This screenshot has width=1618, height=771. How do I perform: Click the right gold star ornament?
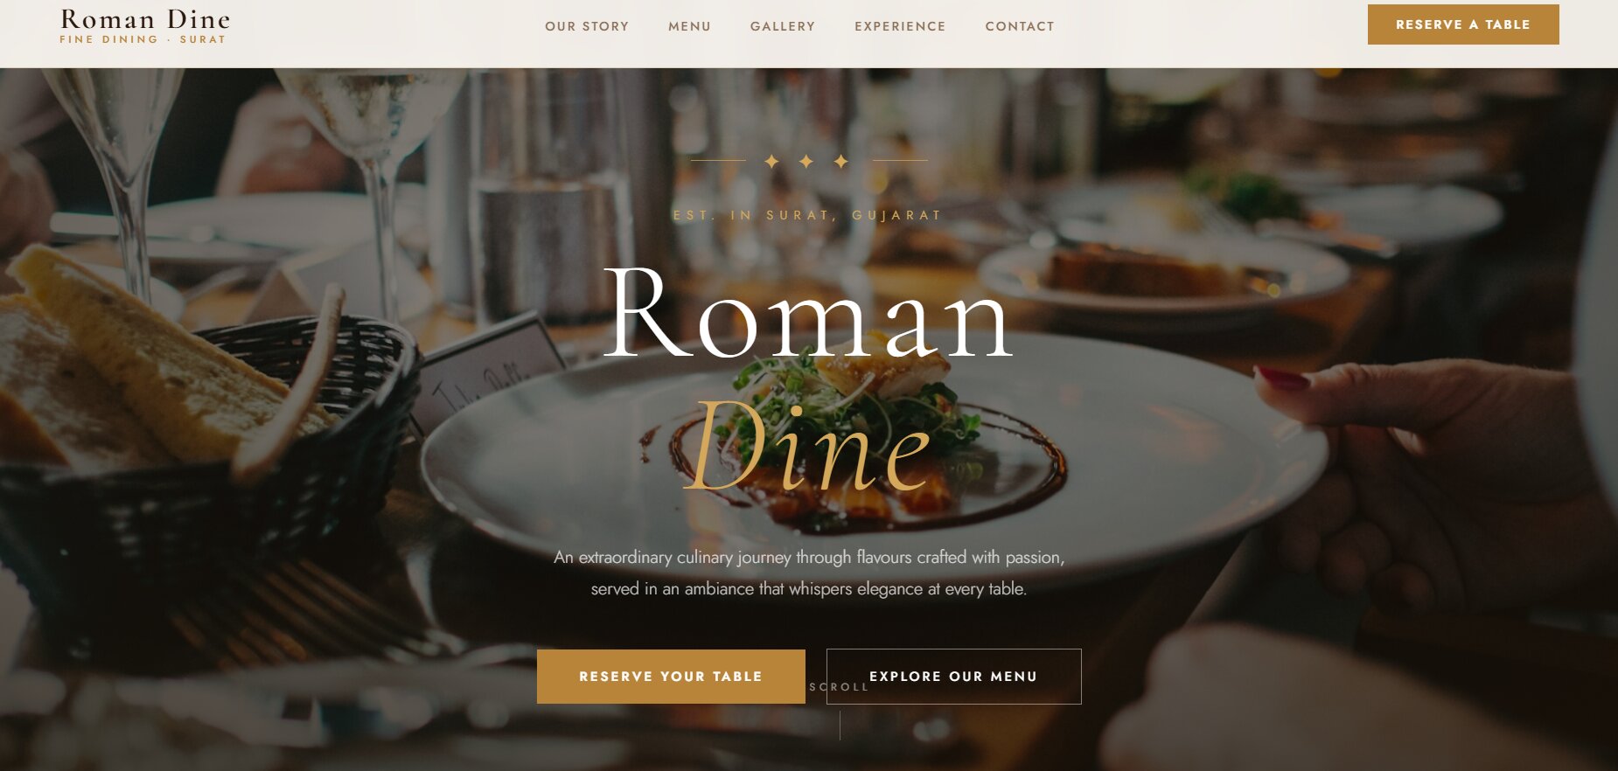[840, 162]
